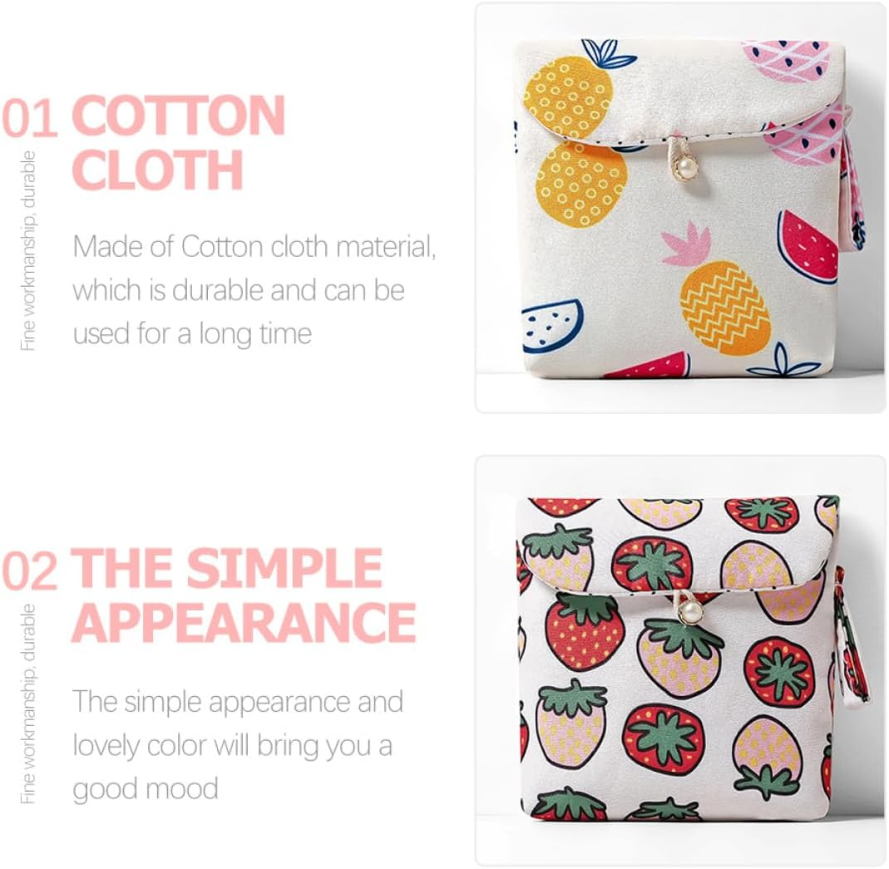Screen dimensions: 889x869
Task: Click vertical 'Fine workmanship, durable' text near 01
Action: coord(27,250)
